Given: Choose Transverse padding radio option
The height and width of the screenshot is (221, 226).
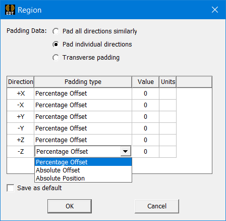Looking at the screenshot, I should point(55,58).
